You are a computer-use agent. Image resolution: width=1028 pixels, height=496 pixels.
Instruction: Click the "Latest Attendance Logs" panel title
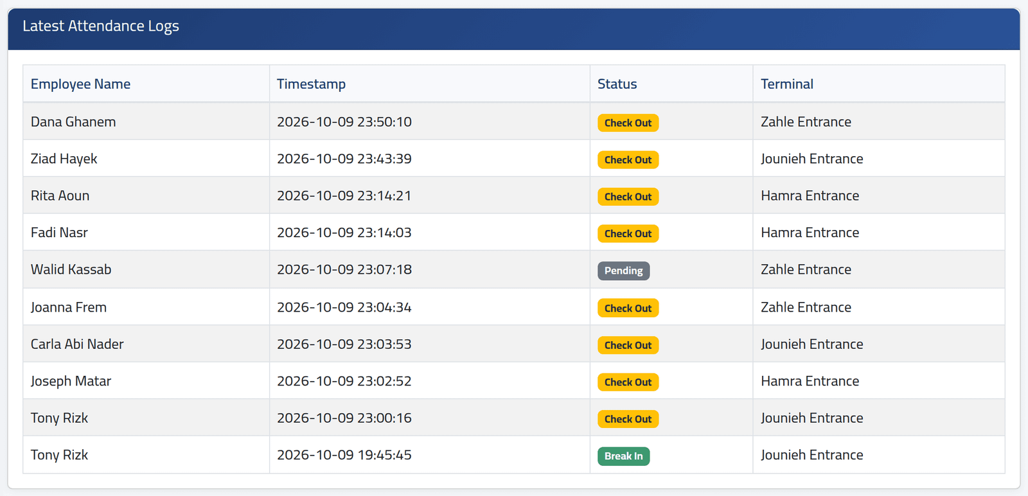tap(101, 26)
